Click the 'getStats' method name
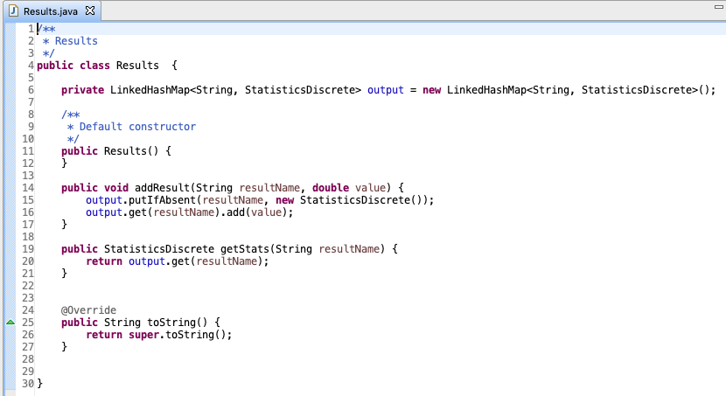Screen dimensions: 726x396 [x=244, y=249]
